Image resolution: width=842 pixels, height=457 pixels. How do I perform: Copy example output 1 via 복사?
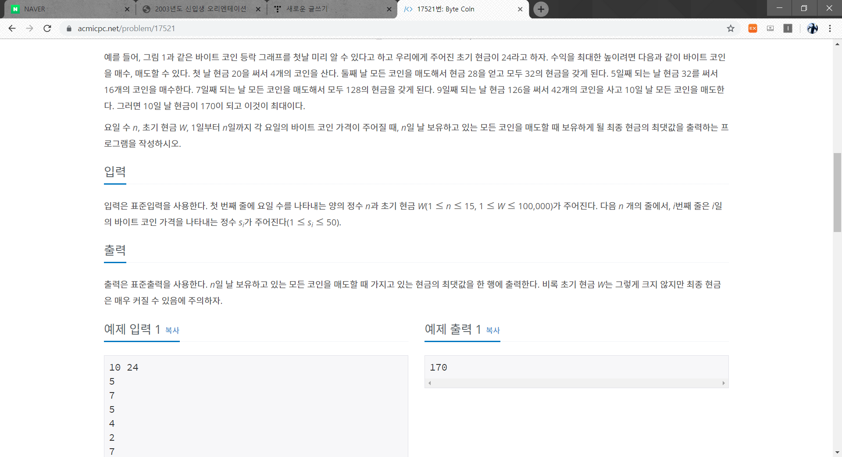(493, 330)
